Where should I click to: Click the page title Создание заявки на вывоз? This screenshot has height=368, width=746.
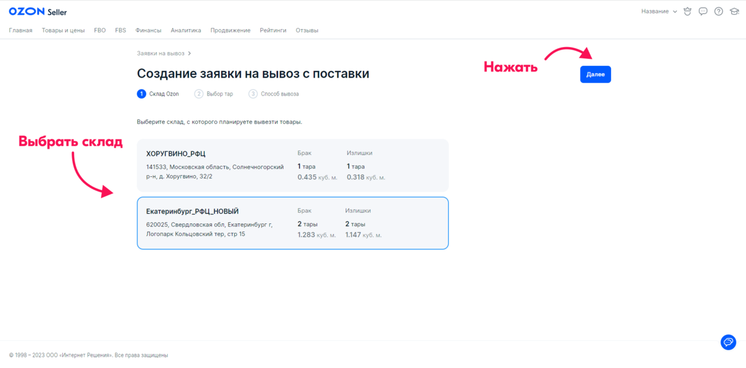[253, 74]
